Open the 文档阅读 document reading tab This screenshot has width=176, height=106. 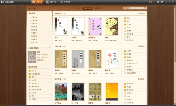(65, 2)
